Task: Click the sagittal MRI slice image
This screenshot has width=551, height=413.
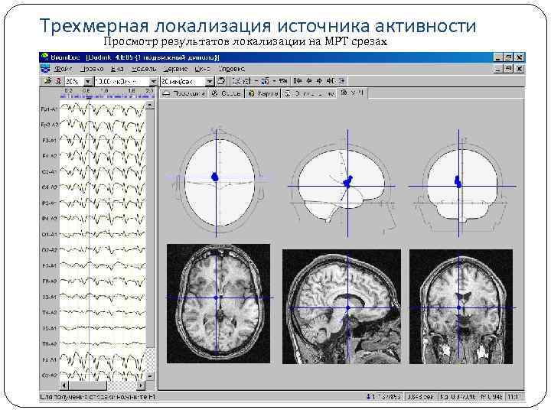Action: pos(341,307)
